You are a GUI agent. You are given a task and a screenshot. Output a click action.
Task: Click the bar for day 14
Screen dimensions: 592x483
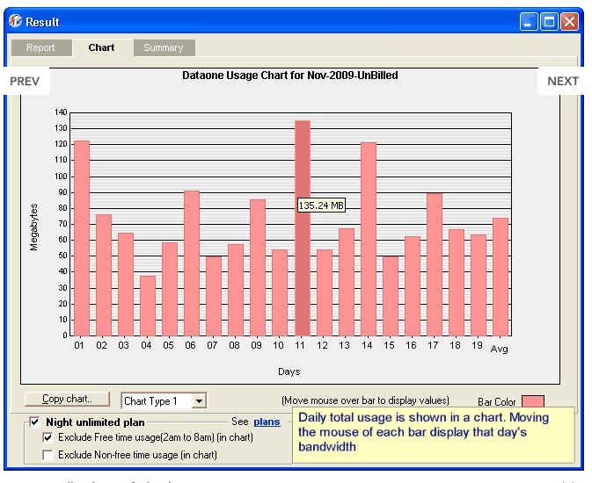tap(369, 239)
